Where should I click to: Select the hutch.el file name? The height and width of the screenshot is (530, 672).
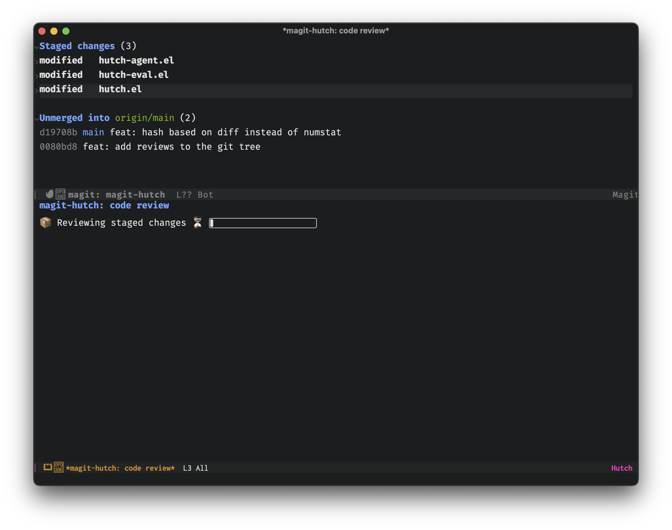click(x=120, y=89)
